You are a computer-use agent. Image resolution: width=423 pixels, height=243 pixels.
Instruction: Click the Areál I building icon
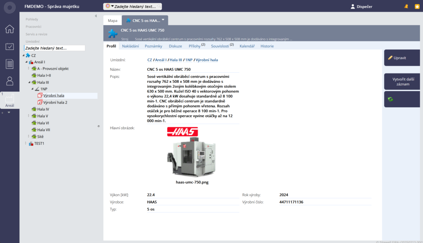coord(31,62)
